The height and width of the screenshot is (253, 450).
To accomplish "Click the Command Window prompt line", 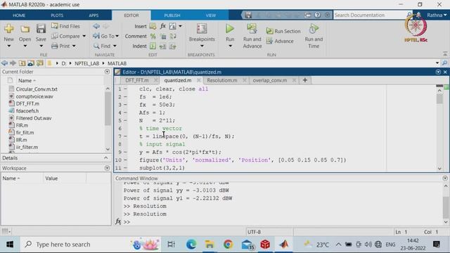I will (x=281, y=222).
